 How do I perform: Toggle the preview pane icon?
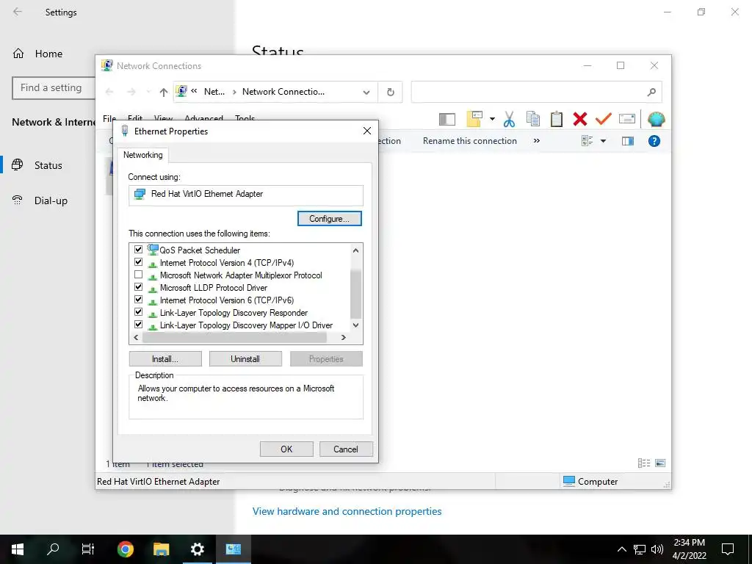coord(628,141)
